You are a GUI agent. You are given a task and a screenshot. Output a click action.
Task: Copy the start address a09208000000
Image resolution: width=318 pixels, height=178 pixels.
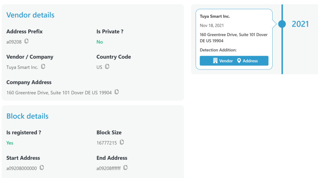tap(42, 167)
